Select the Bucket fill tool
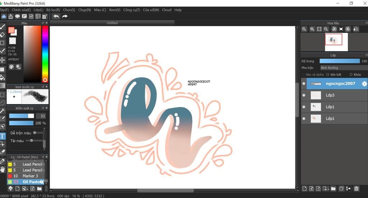 (x=3, y=77)
